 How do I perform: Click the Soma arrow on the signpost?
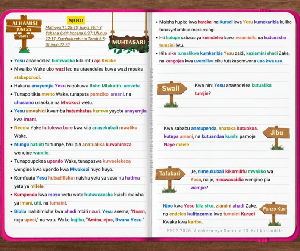(x=24, y=36)
